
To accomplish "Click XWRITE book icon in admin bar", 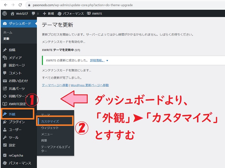I will (89, 14).
